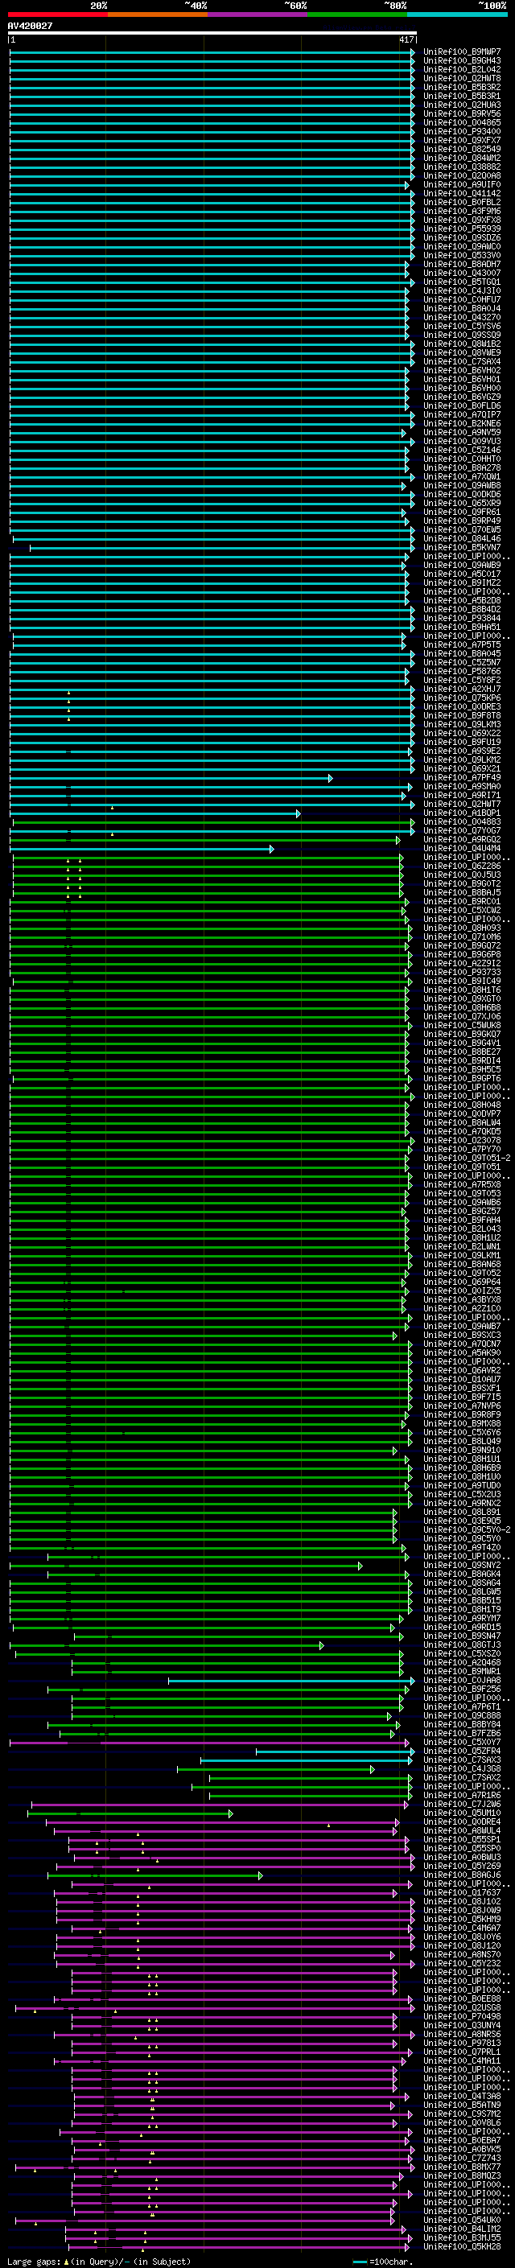Click the AV420027 query name label
Screen dimensions: 515x2268
30,26
